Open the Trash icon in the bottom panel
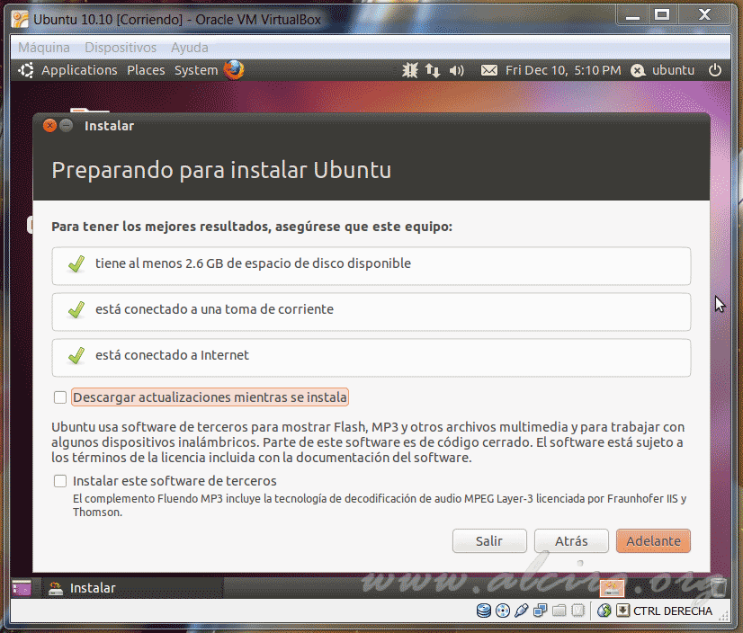 click(x=719, y=587)
